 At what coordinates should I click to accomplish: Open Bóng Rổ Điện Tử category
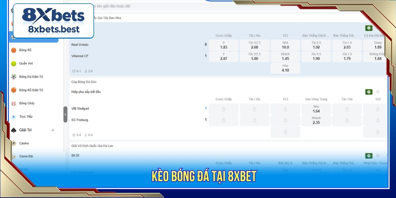pyautogui.click(x=31, y=90)
